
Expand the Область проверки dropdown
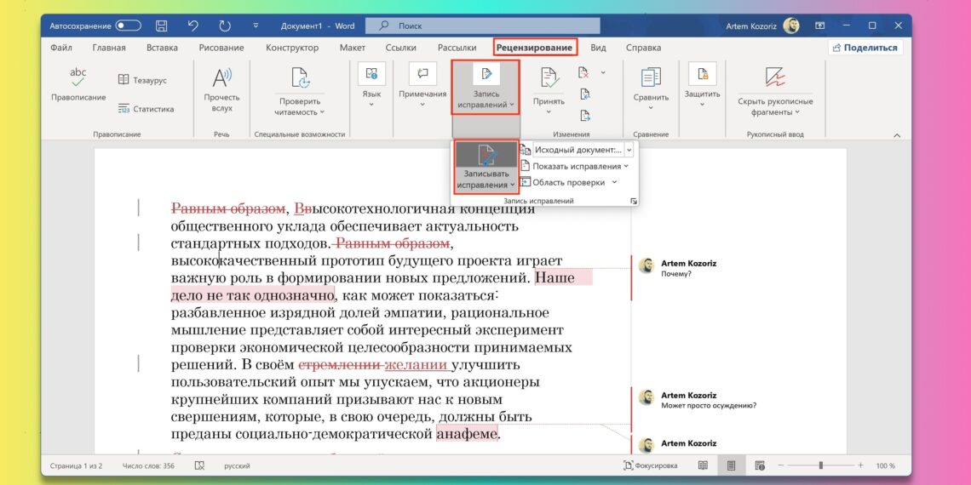568,182
